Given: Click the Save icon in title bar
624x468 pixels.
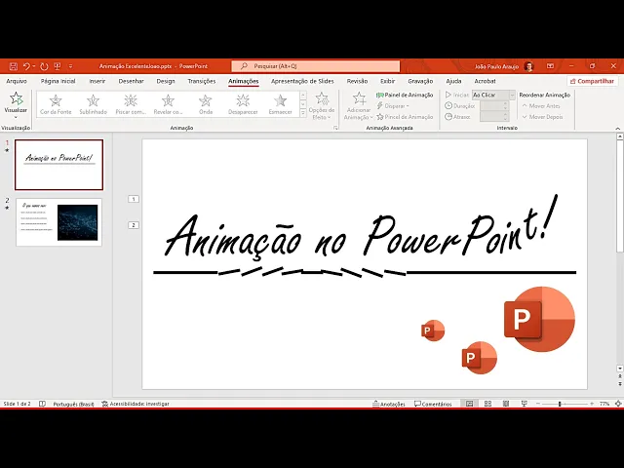Looking at the screenshot, I should pos(13,66).
